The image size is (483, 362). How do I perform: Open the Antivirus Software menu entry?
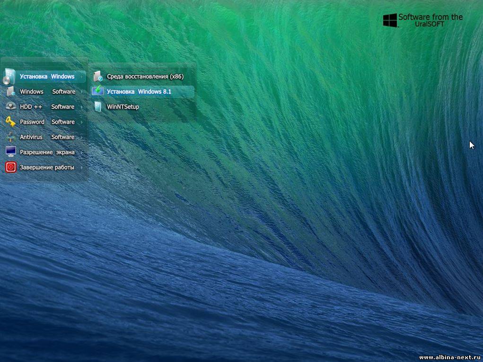point(44,137)
